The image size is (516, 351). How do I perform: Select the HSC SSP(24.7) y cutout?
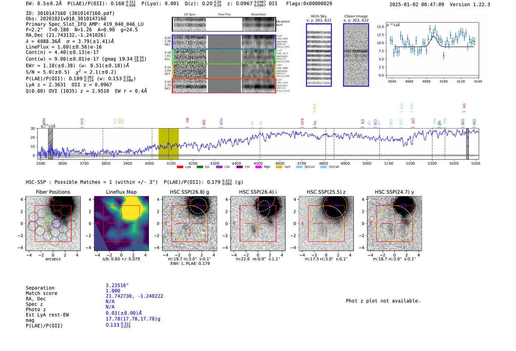pyautogui.click(x=394, y=224)
